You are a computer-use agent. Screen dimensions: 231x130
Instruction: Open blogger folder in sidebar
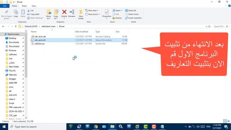[12, 79]
